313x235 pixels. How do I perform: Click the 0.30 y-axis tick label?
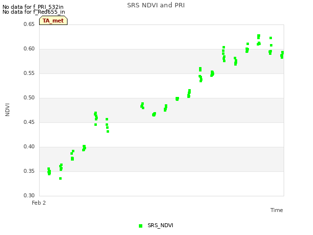click(x=29, y=195)
